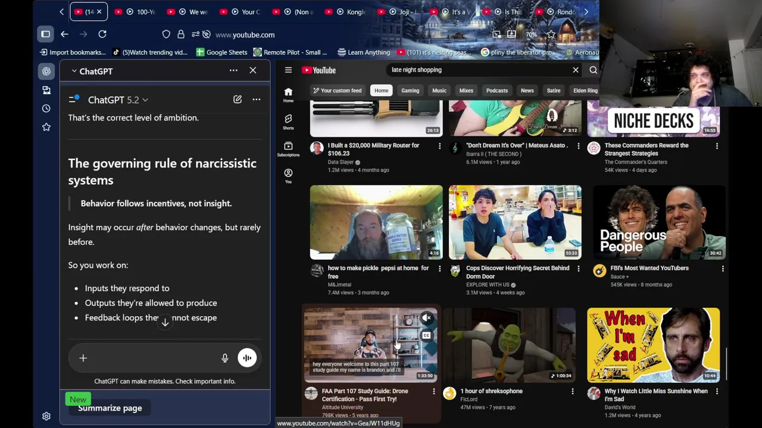The image size is (762, 428).
Task: Open ChatGPT conversation sidebar menu
Action: pyautogui.click(x=74, y=99)
